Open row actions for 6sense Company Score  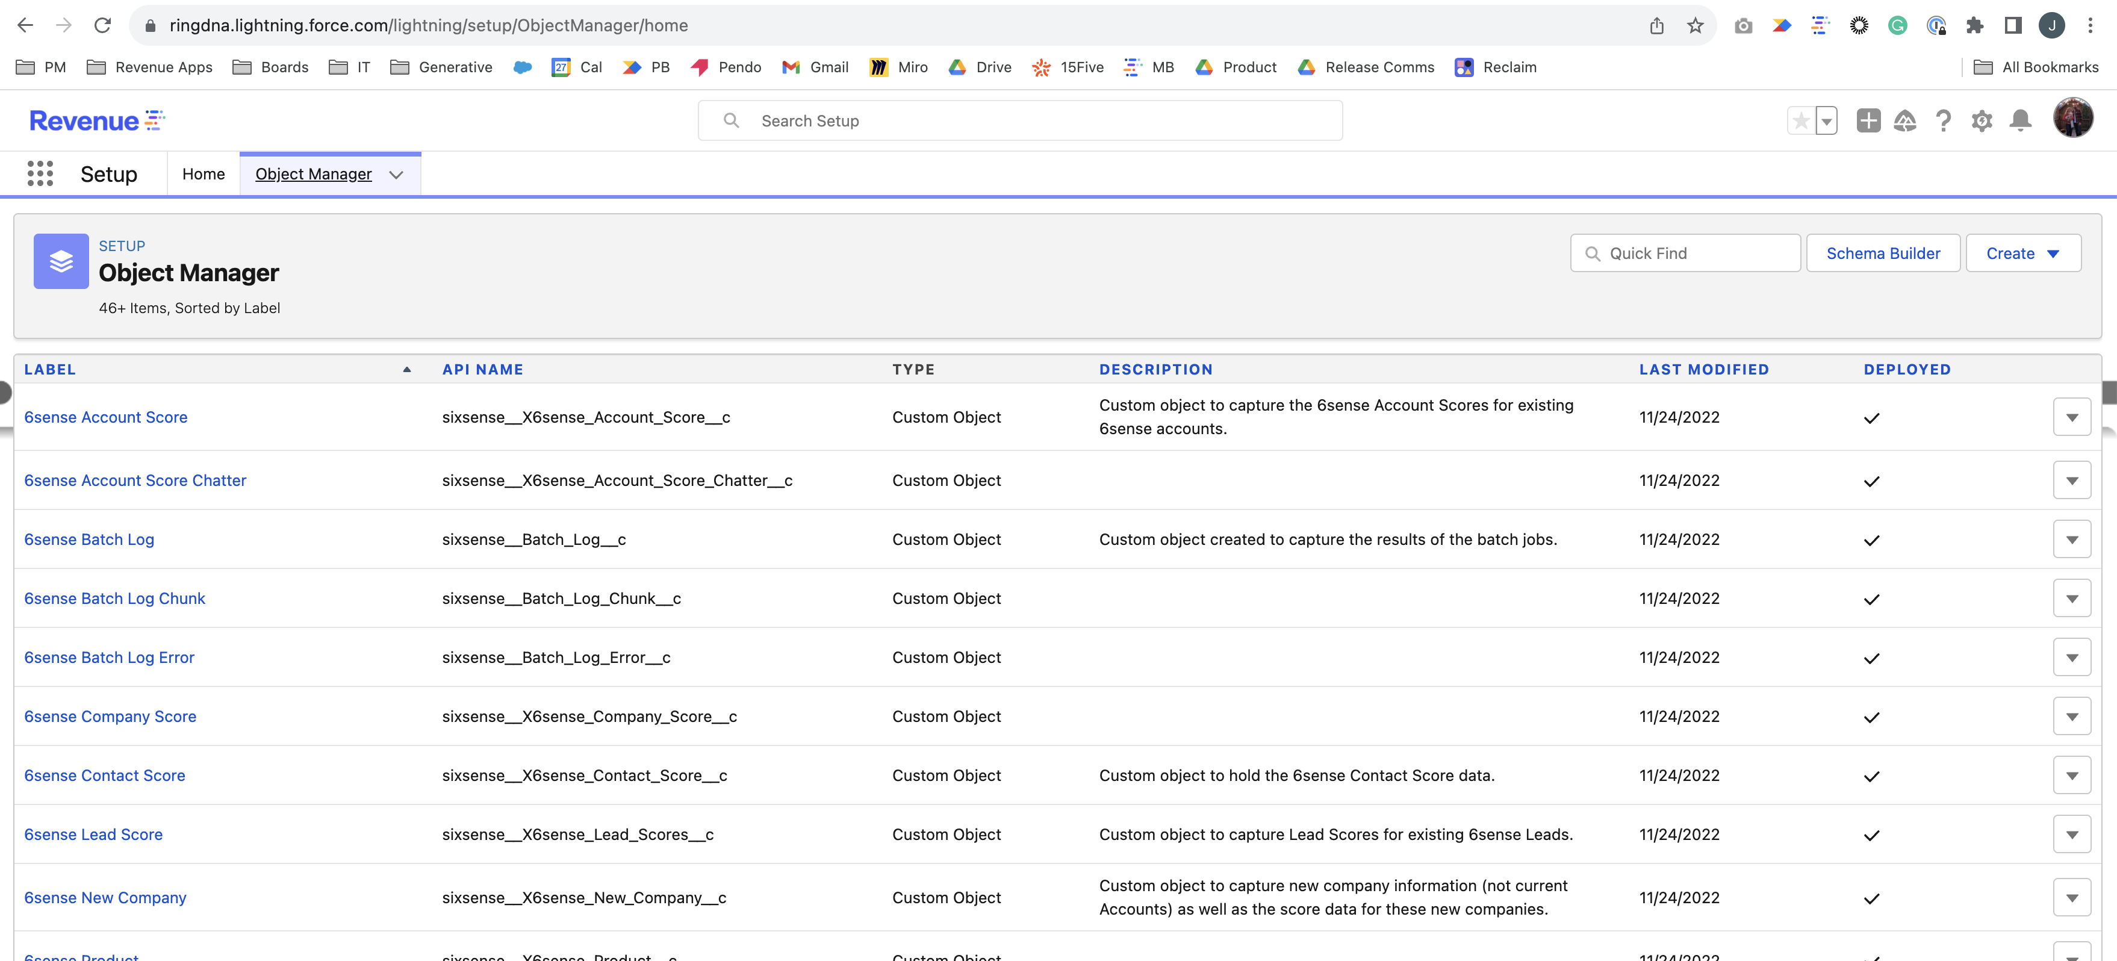click(x=2072, y=717)
